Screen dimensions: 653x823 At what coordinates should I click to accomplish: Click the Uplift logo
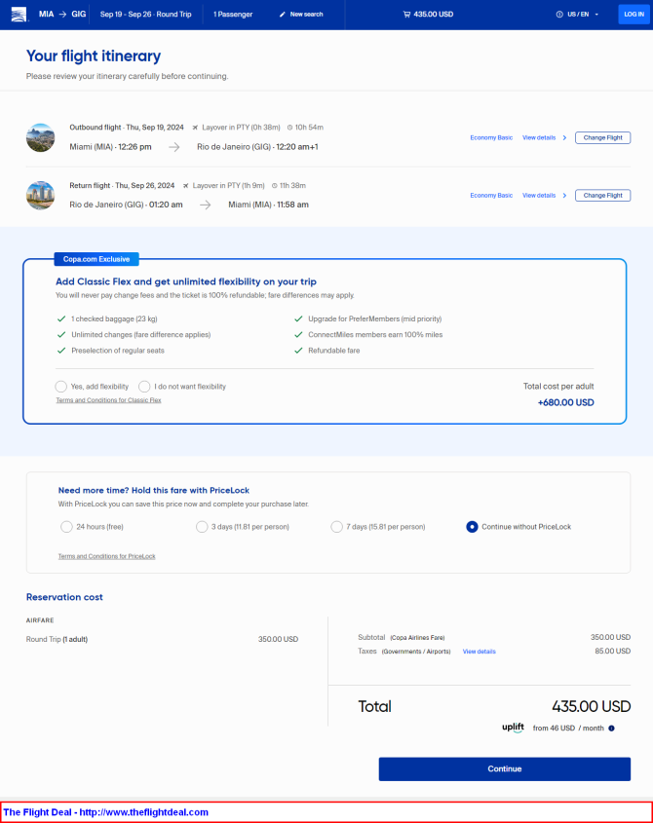tap(513, 728)
